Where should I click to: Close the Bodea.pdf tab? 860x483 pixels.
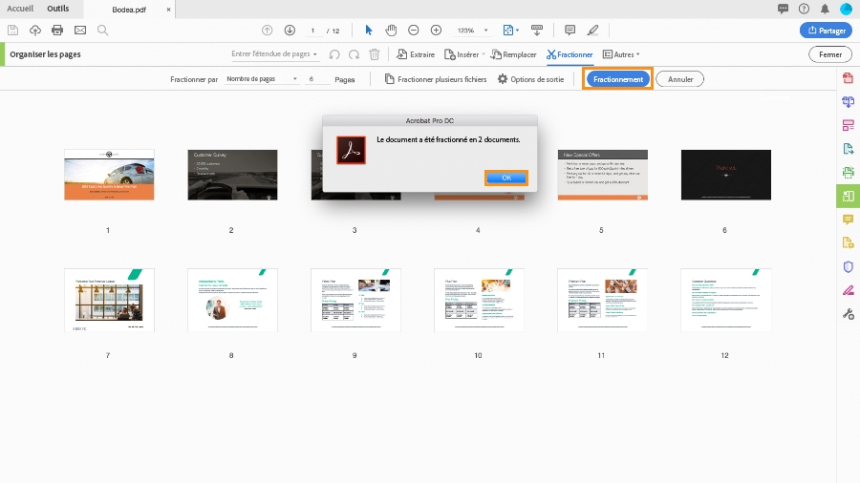click(168, 10)
